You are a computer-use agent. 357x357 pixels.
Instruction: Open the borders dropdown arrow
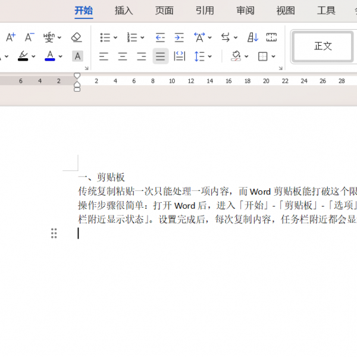click(x=273, y=57)
